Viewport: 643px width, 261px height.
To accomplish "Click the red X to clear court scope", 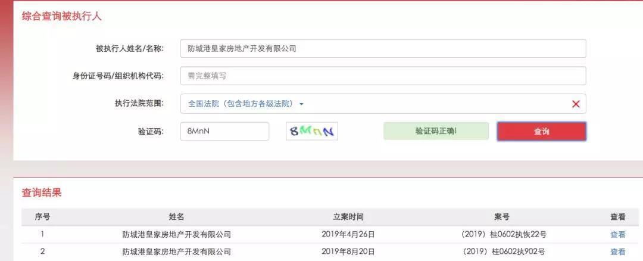I will [575, 104].
